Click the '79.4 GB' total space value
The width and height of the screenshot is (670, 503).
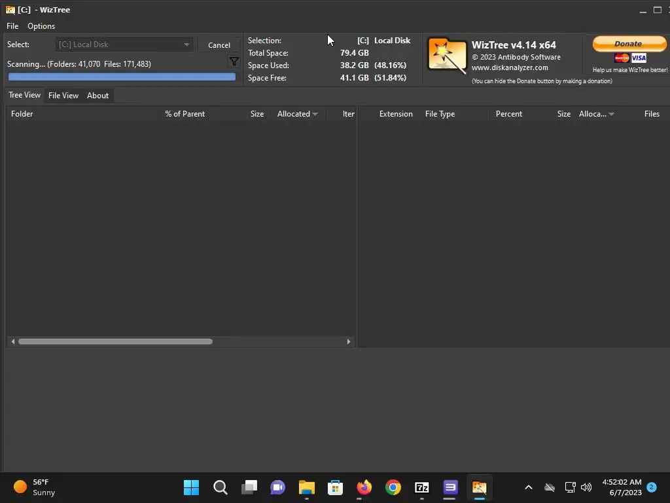pyautogui.click(x=354, y=53)
